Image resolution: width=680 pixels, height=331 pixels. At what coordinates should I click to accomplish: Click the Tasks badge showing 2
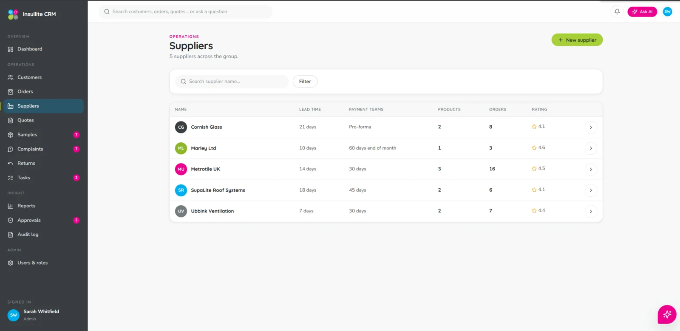tap(76, 178)
